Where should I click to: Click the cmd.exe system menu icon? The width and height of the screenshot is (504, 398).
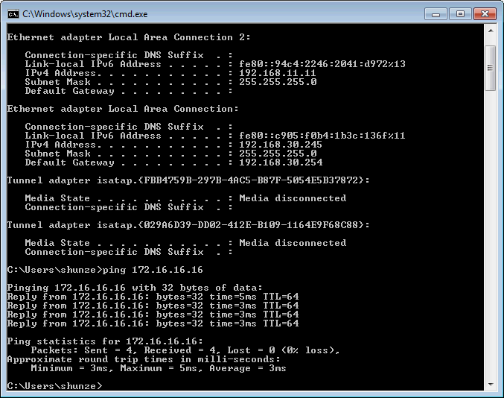13,14
